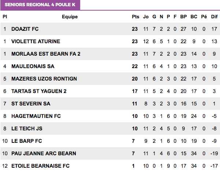Select PAU JEANNE ARC BEARN team

pyautogui.click(x=44, y=153)
